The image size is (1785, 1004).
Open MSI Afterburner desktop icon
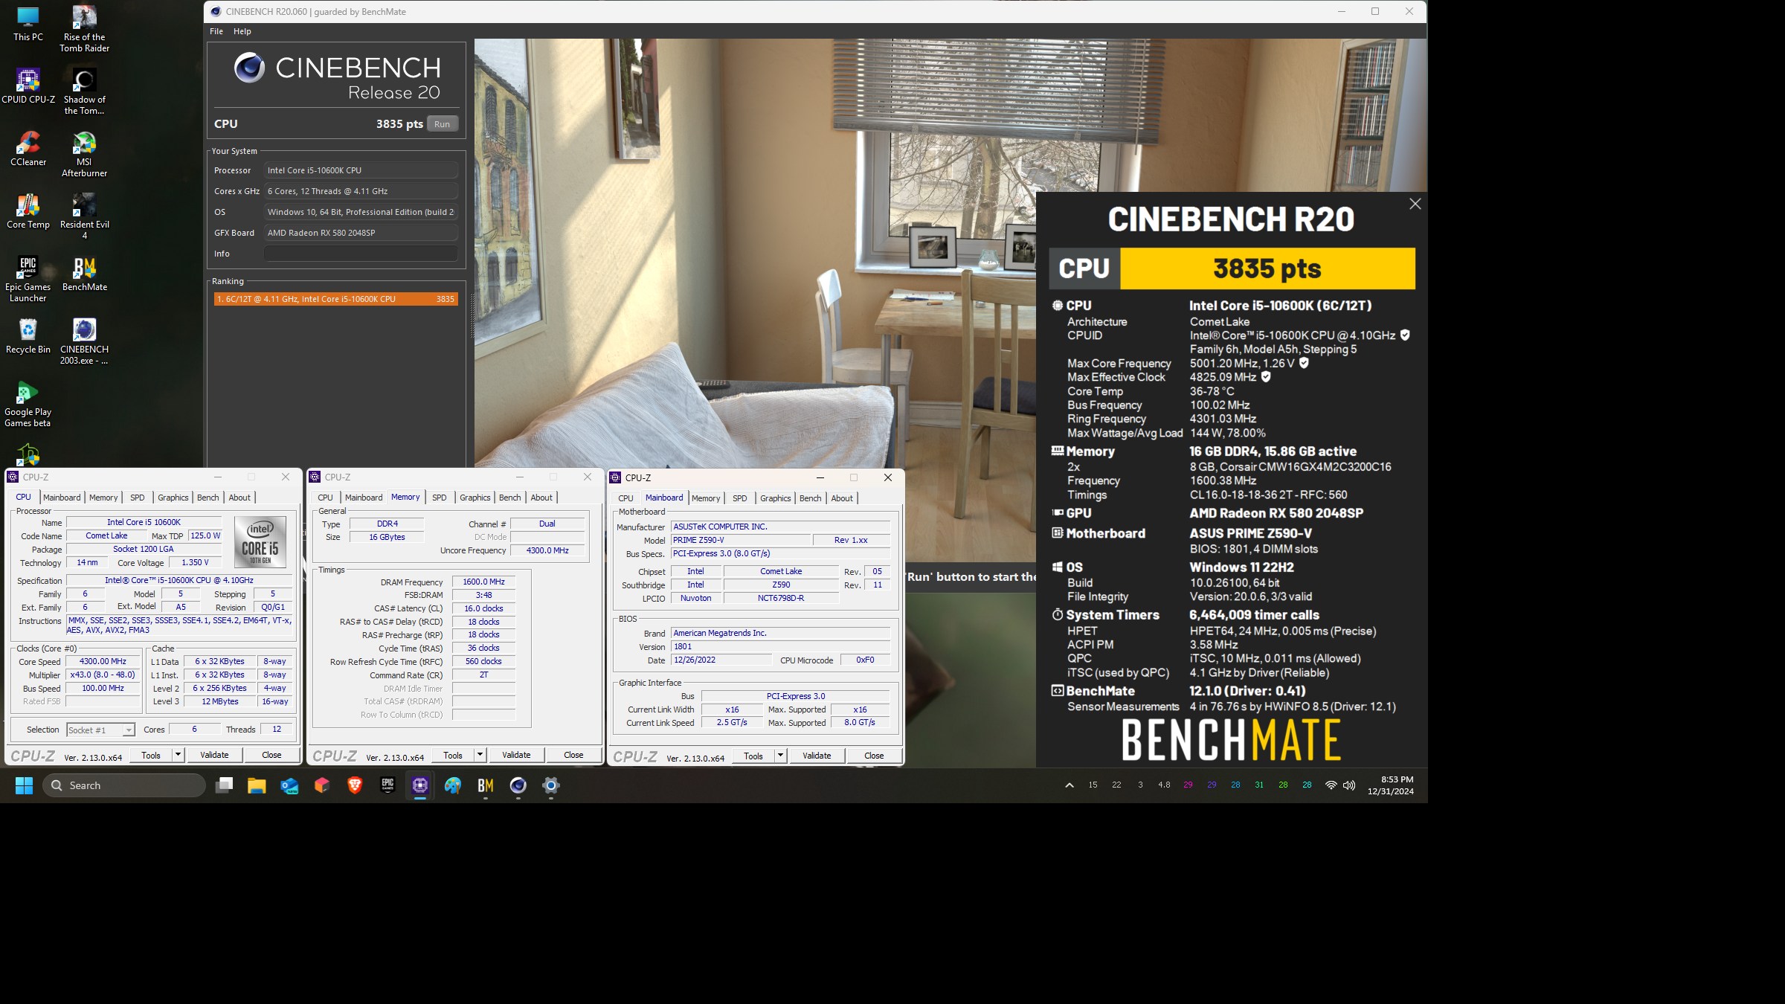[x=84, y=155]
